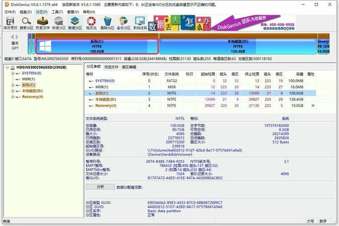The height and width of the screenshot is (226, 339).
Task: Expand the 本地磁盘(D:) tree node
Action: [x=13, y=91]
